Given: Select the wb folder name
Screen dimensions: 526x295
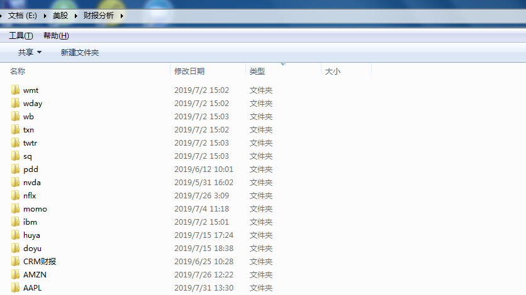Looking at the screenshot, I should click(x=28, y=116).
